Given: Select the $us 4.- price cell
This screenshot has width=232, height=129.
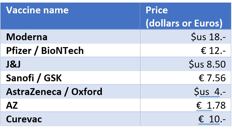Looking at the screenshot, I should [186, 91].
